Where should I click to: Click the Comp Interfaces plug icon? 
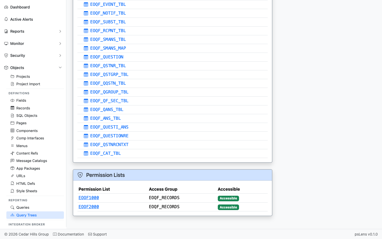tap(12, 138)
